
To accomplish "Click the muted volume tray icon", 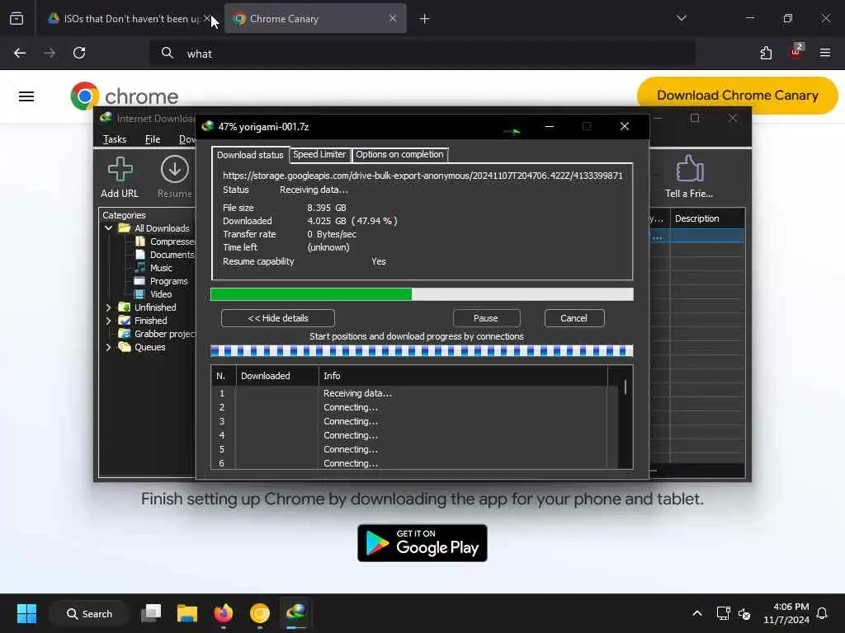I will coord(745,613).
